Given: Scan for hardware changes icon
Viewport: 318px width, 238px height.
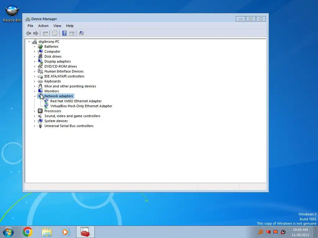Looking at the screenshot, I should [x=81, y=33].
